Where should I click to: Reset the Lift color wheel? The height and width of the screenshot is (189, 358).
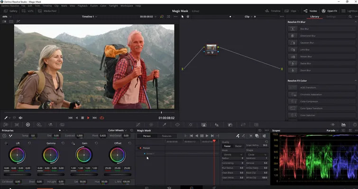coord(29,143)
